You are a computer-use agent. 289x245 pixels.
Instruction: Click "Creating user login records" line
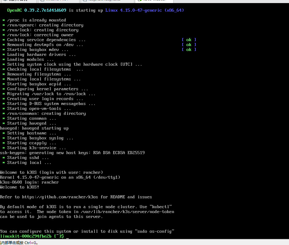[x=43, y=99]
